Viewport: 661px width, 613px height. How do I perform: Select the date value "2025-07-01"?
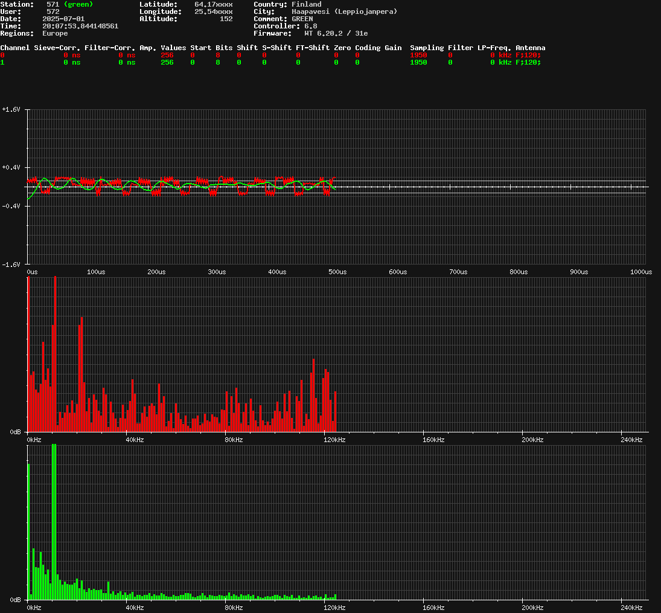(x=63, y=19)
